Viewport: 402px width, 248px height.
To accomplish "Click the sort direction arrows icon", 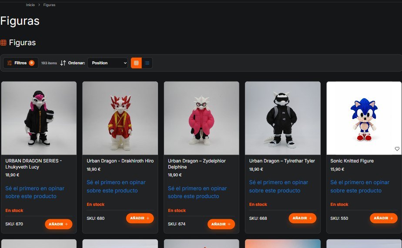I will [63, 63].
